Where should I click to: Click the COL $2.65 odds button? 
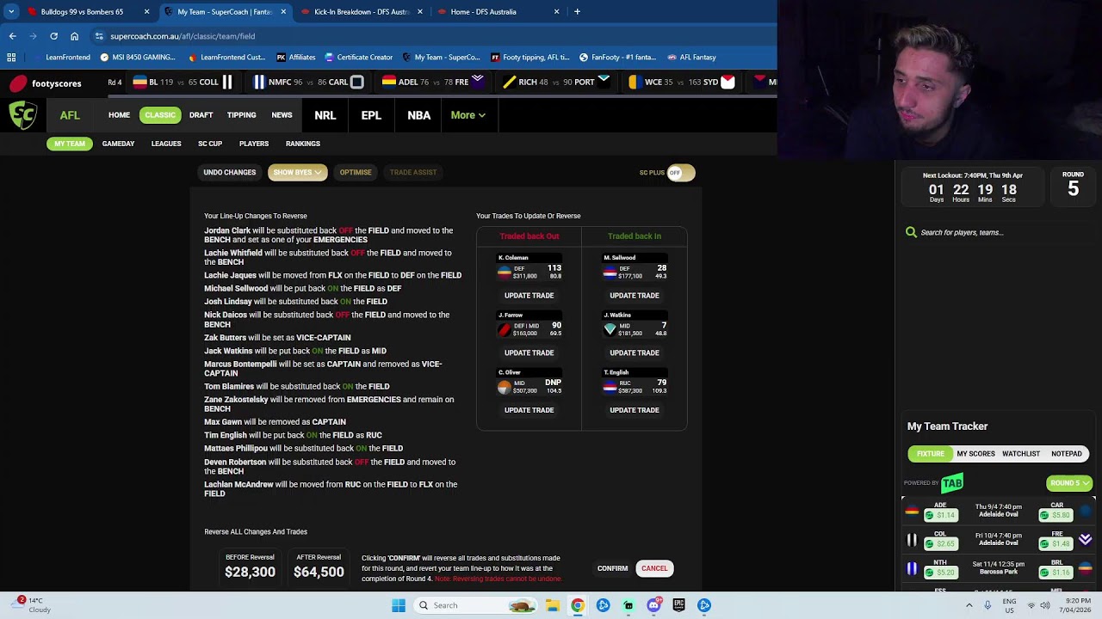[x=940, y=543]
